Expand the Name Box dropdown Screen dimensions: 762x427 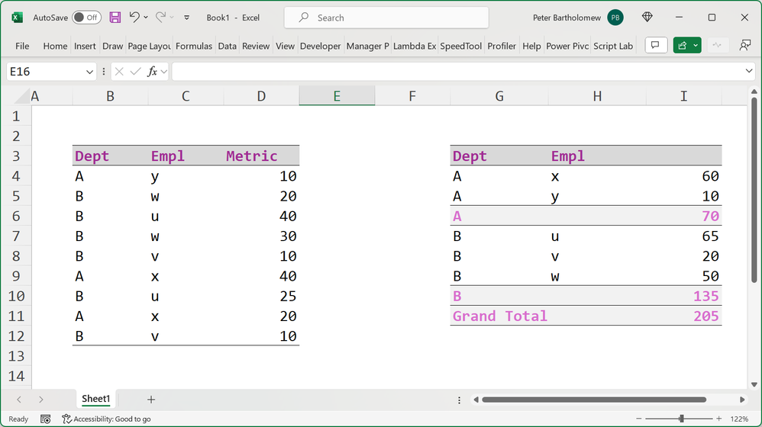[x=89, y=72]
